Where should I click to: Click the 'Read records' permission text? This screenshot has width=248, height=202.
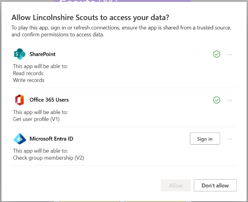pyautogui.click(x=28, y=73)
